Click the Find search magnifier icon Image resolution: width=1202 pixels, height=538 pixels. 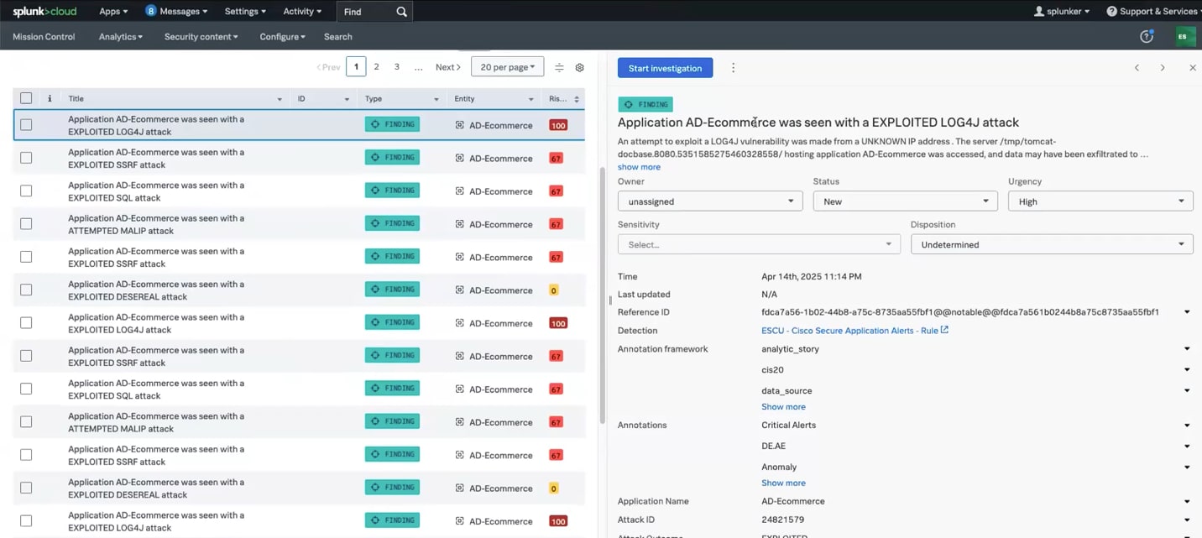[x=401, y=12]
